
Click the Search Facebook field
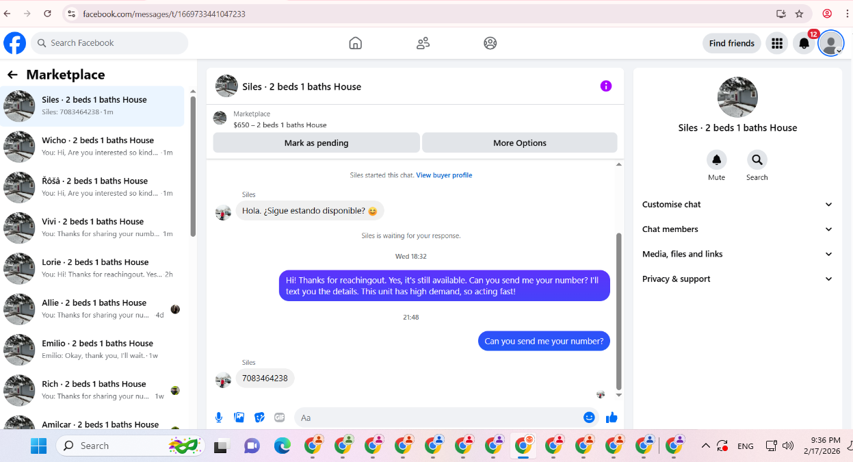click(x=109, y=43)
